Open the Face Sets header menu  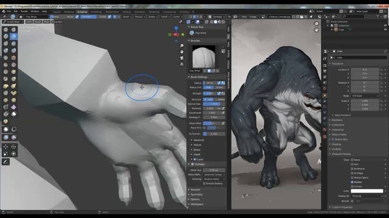pos(57,22)
